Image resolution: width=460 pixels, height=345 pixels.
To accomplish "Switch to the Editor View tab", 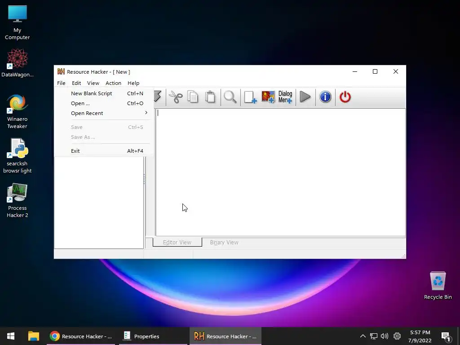I will pyautogui.click(x=177, y=242).
